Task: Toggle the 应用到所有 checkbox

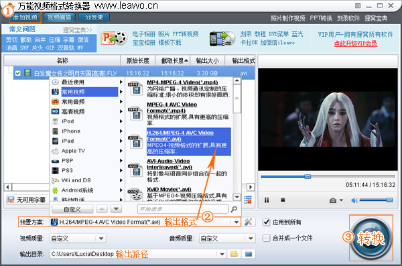Action: [267, 222]
